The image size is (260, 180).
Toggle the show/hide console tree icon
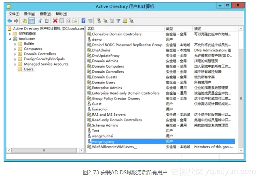pos(32,21)
